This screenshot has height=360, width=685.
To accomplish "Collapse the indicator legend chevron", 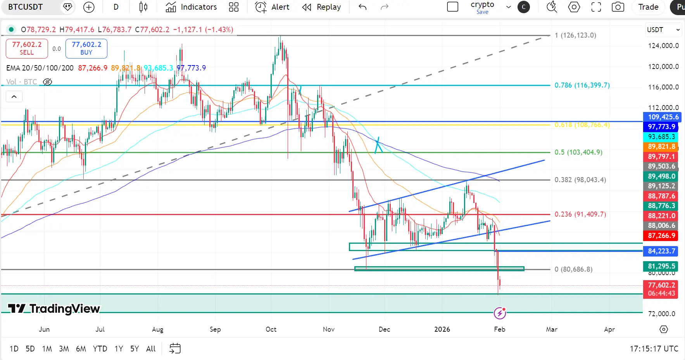I will coord(14,96).
